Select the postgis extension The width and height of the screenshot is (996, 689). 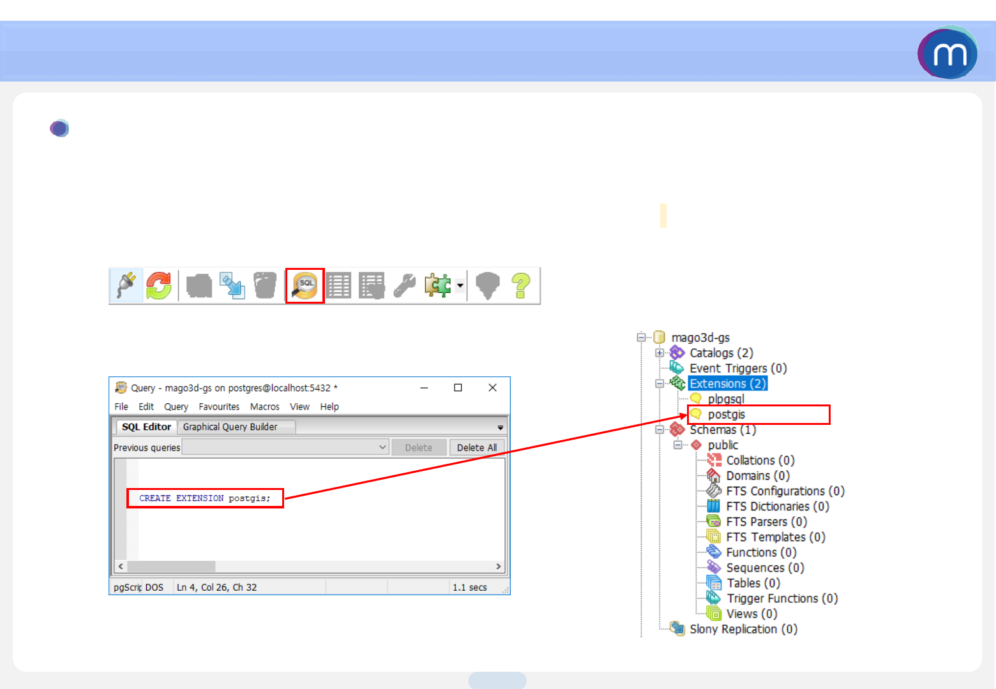727,414
